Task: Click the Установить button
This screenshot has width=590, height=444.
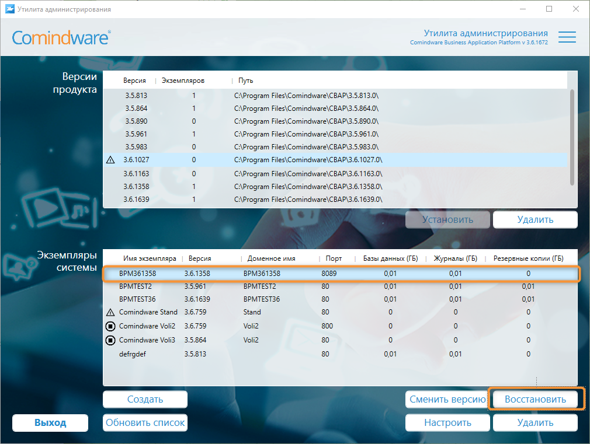Action: pyautogui.click(x=447, y=219)
